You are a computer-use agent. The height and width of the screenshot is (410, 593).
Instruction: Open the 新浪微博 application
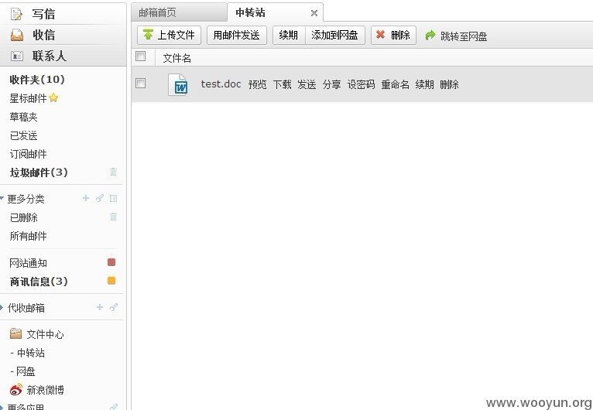46,390
